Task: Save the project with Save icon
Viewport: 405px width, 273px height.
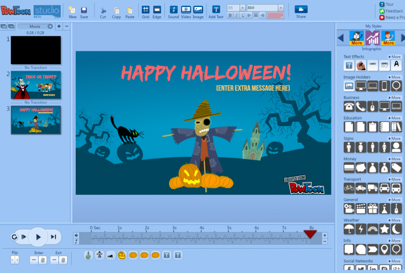Action: click(x=84, y=12)
